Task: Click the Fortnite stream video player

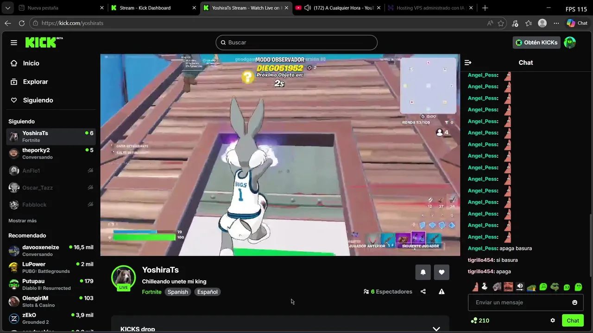Action: point(280,155)
